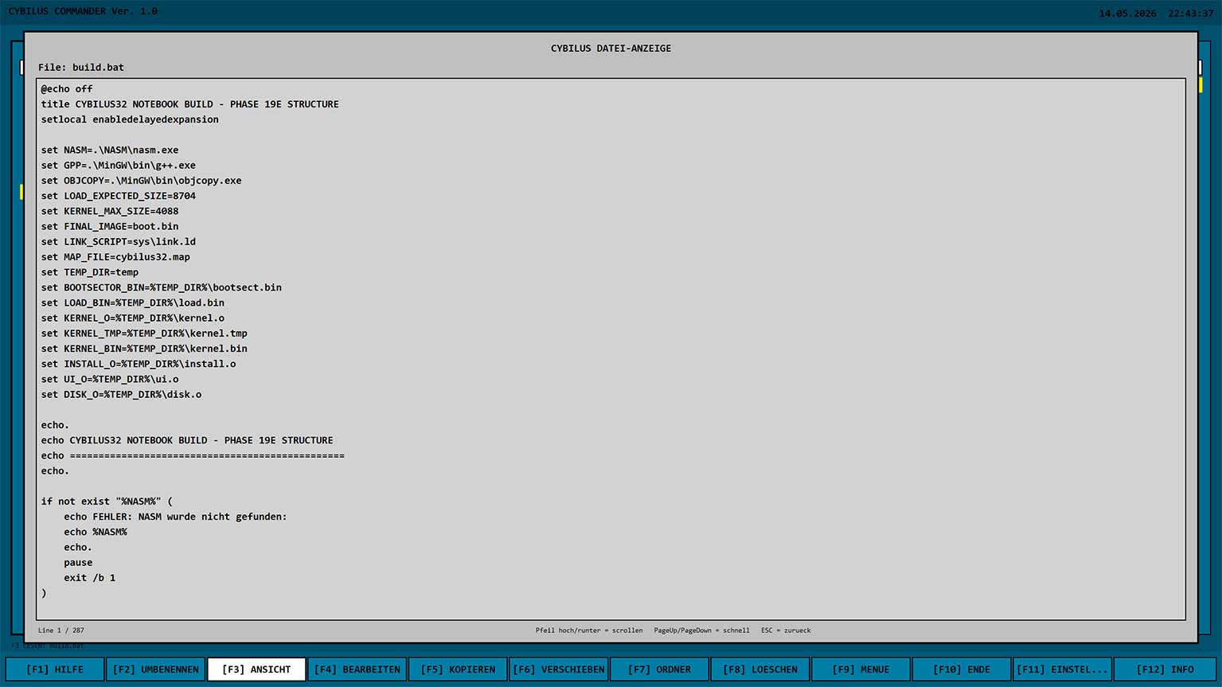
Task: Click 'if not exist "%NASM%" (' line
Action: (107, 502)
